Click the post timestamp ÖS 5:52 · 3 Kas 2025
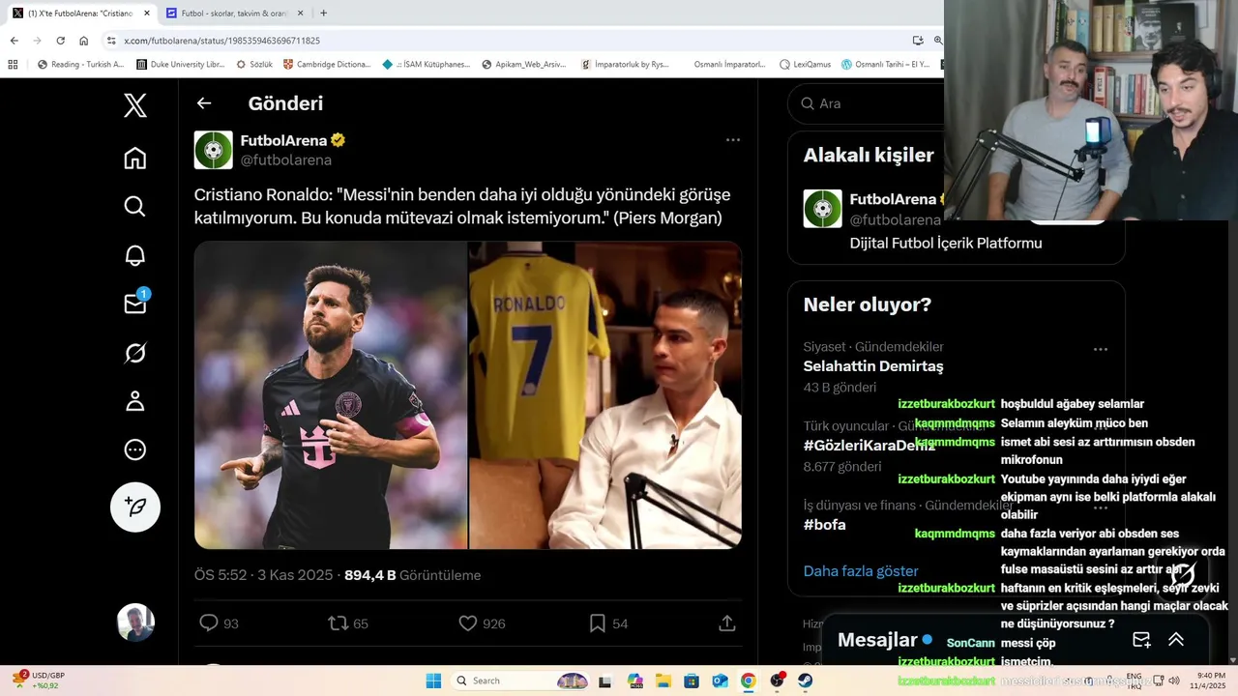 pyautogui.click(x=263, y=575)
